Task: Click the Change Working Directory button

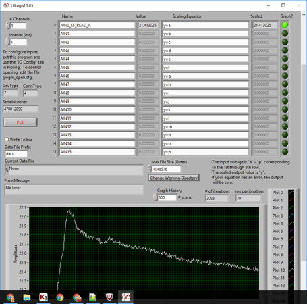Action: click(174, 178)
